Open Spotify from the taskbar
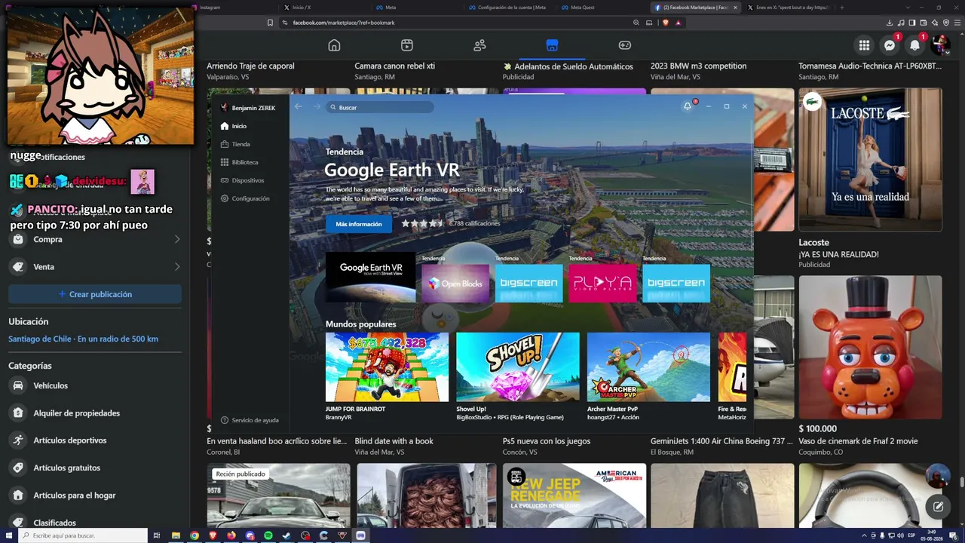Viewport: 965px width, 543px height. [268, 535]
